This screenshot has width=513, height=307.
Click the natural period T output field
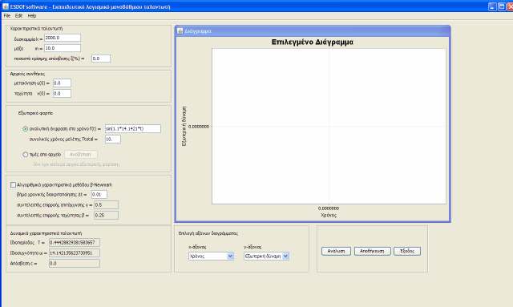(75, 243)
